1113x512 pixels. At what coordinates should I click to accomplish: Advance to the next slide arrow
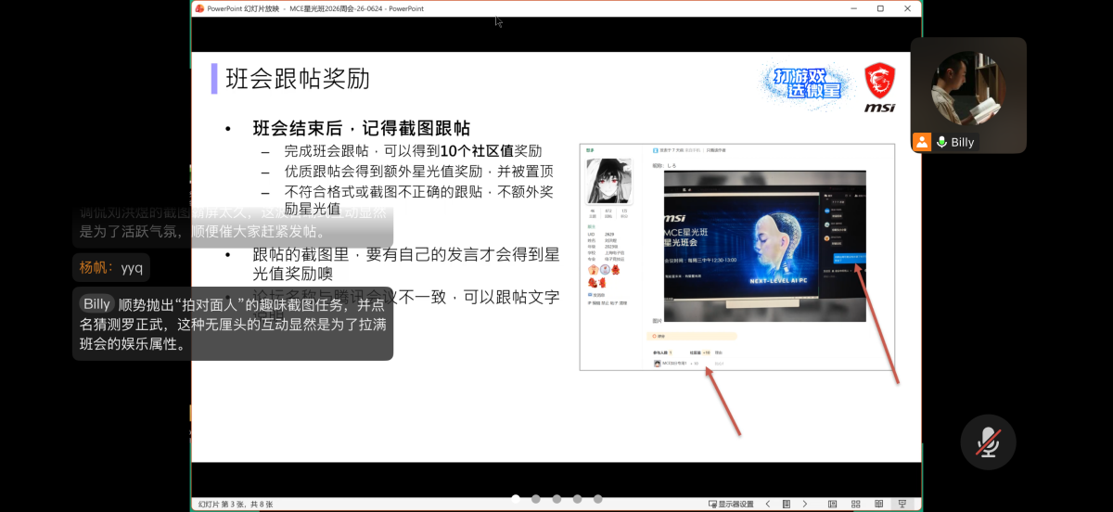[804, 504]
